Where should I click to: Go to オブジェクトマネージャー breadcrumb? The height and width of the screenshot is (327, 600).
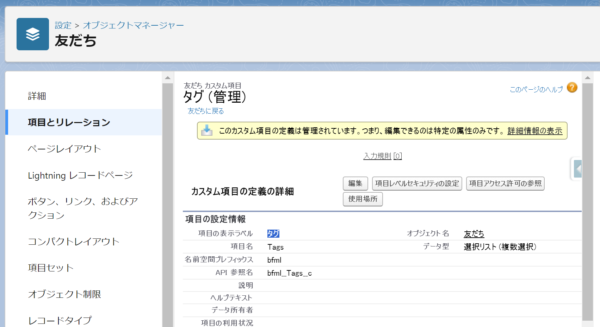coord(133,25)
